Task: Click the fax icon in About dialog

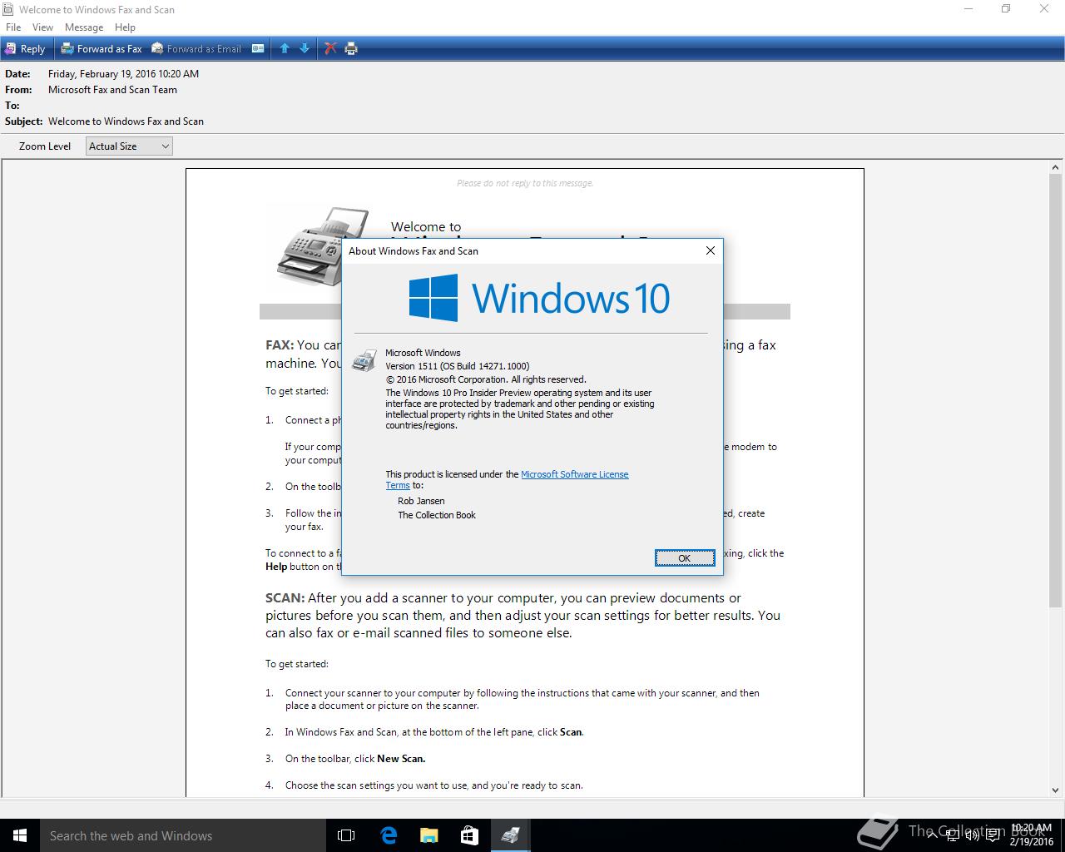Action: 364,360
